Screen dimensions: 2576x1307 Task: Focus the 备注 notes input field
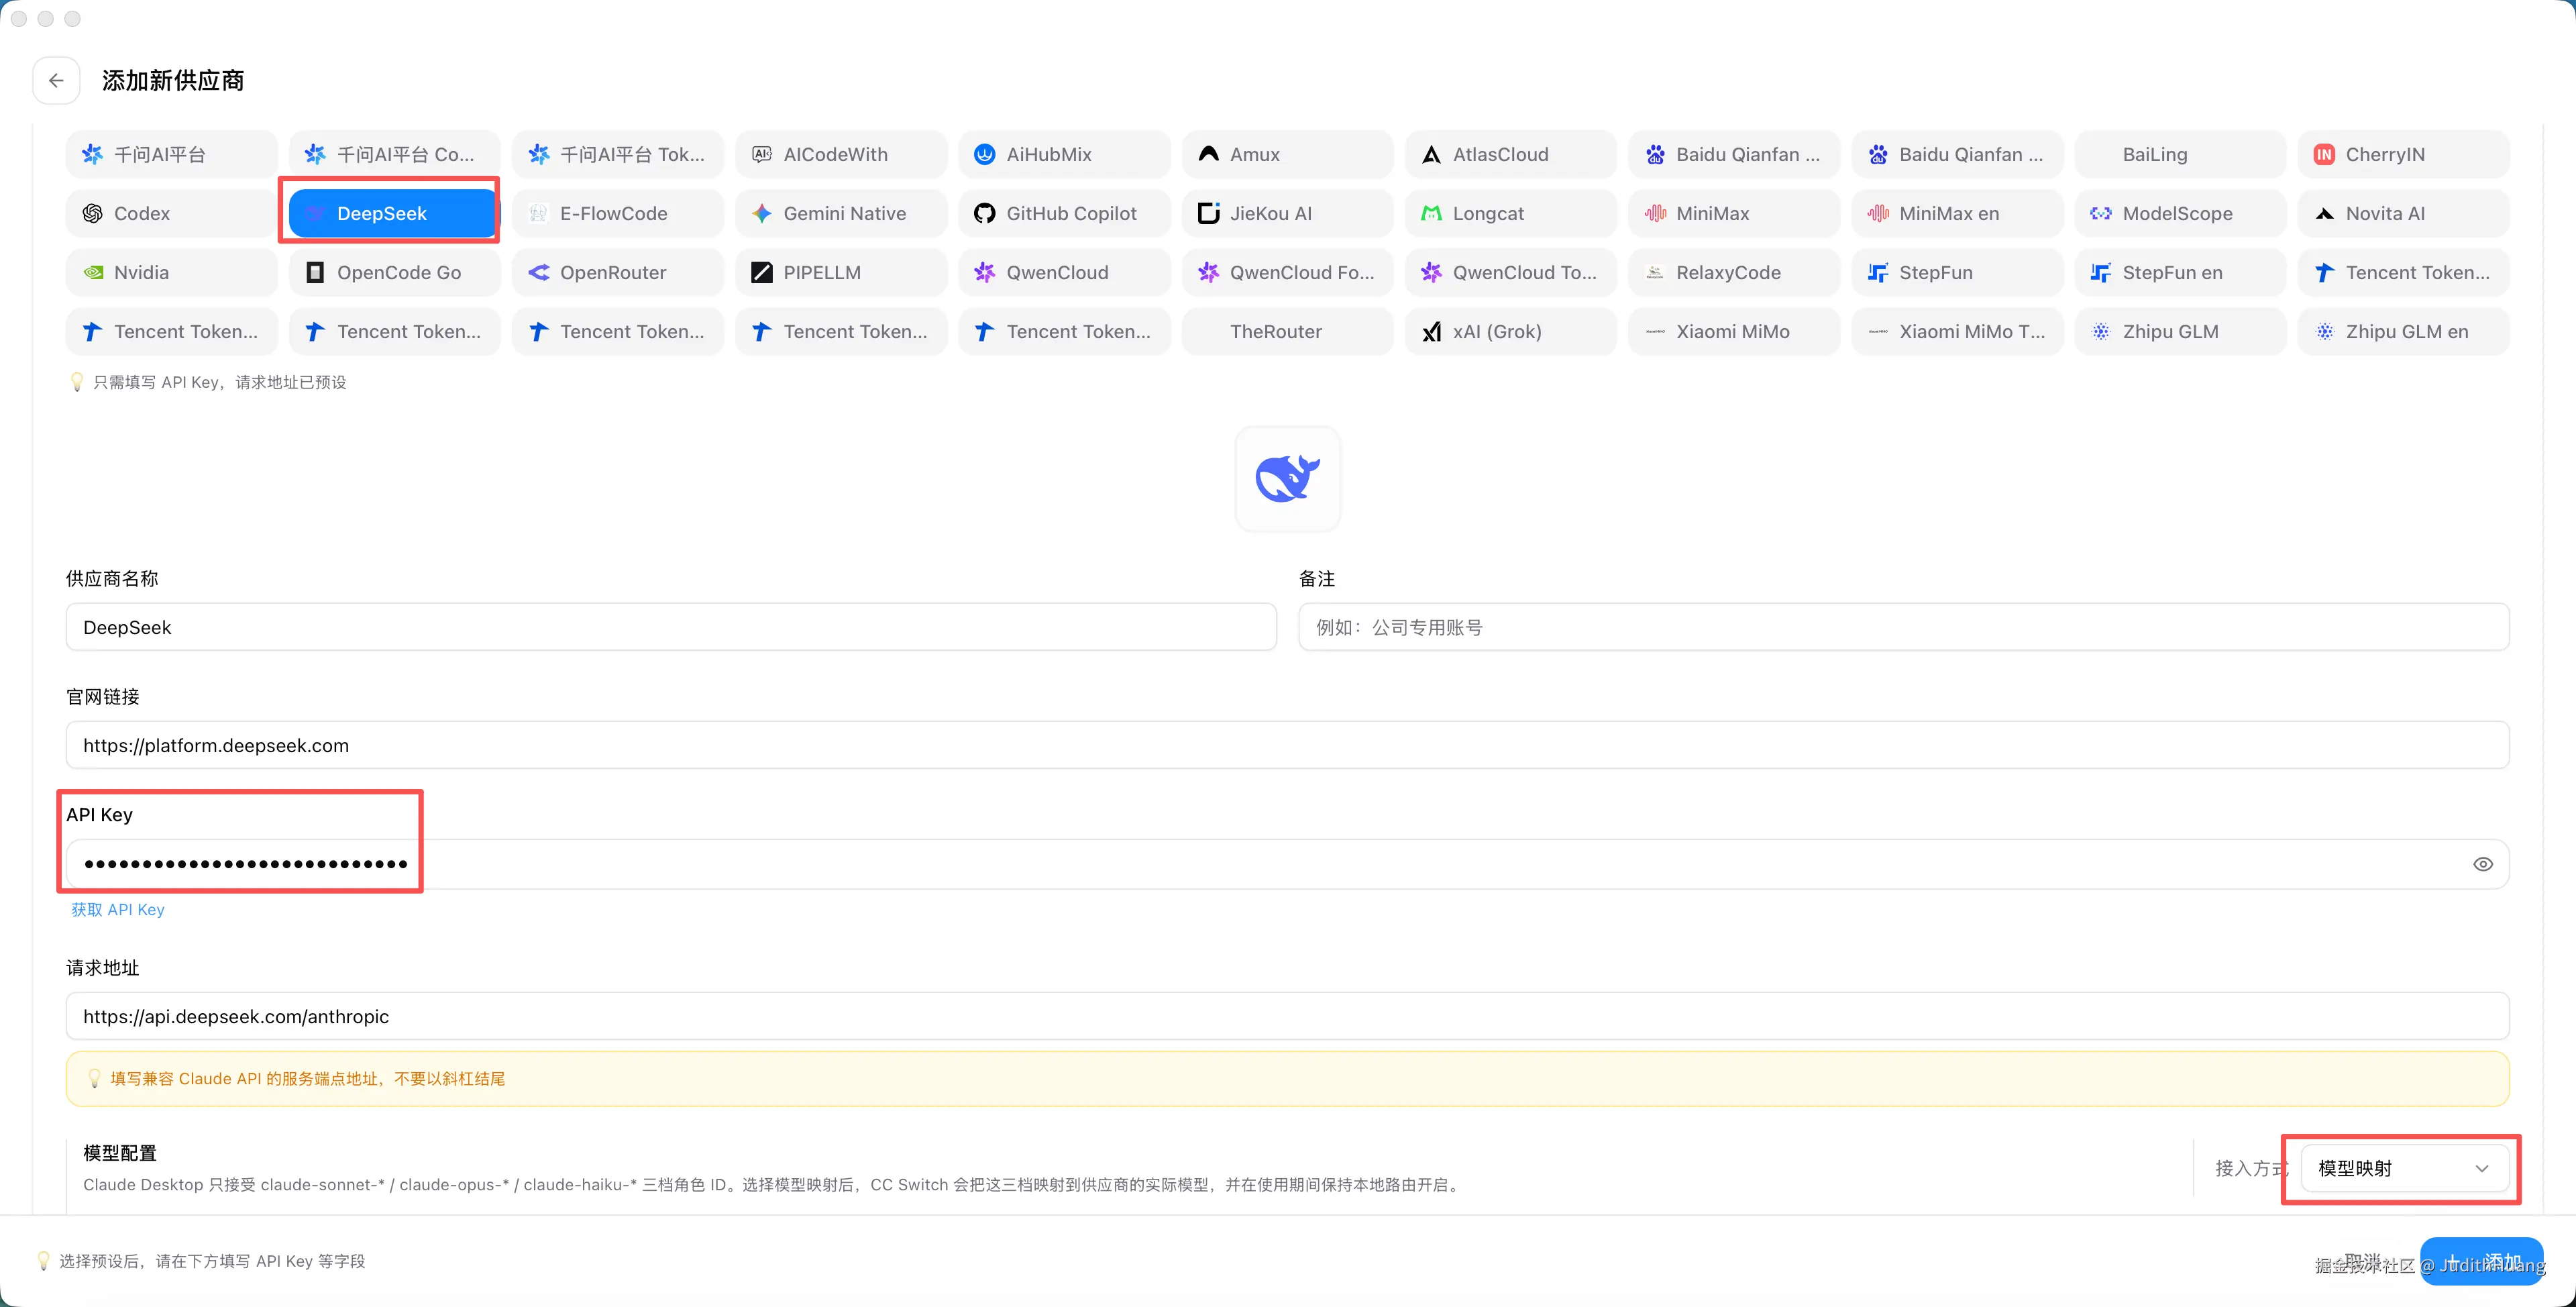click(1903, 627)
